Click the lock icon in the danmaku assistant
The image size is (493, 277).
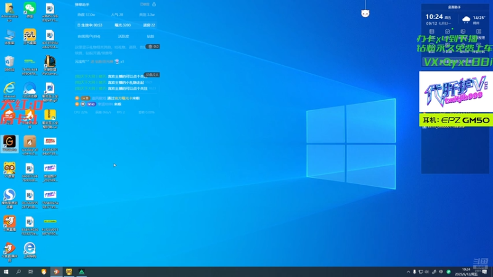click(154, 4)
